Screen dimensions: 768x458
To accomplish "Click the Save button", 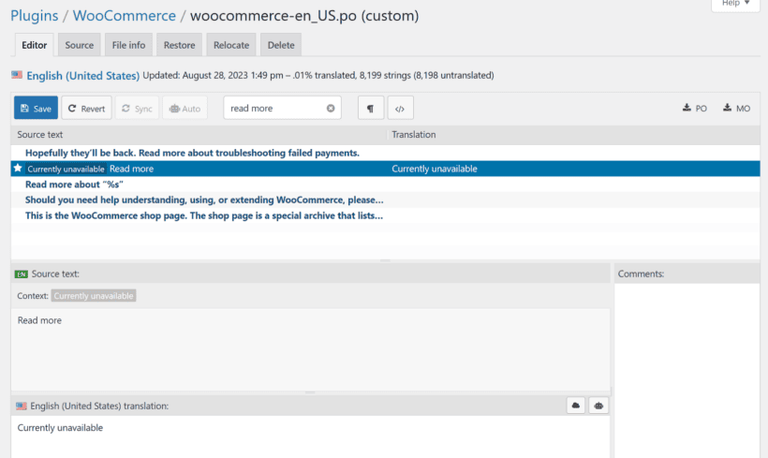I will pos(36,109).
